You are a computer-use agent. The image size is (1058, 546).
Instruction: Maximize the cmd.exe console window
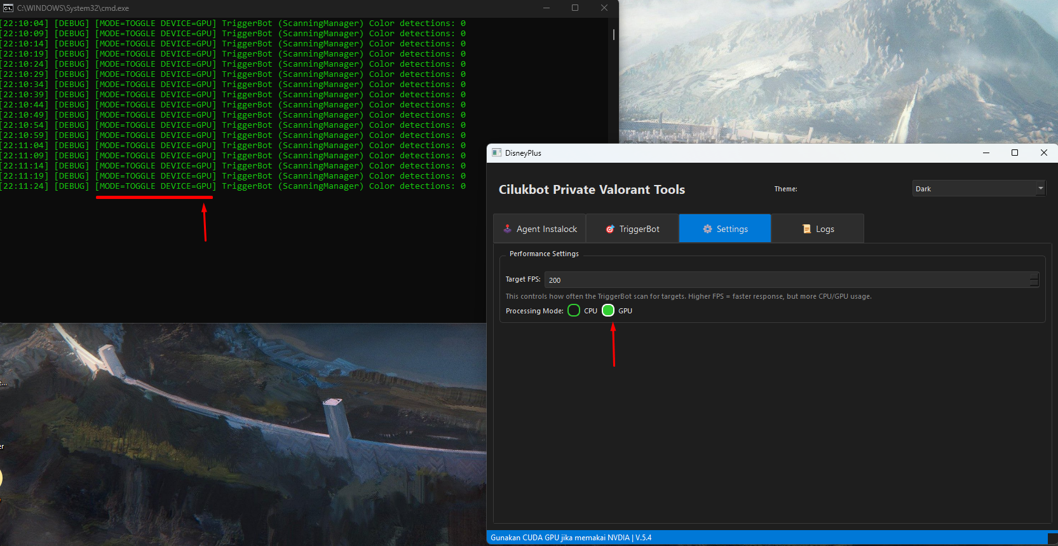(x=575, y=8)
